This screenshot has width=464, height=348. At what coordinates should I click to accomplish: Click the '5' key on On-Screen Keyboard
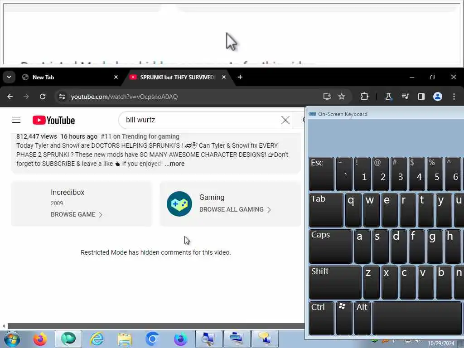pyautogui.click(x=435, y=174)
